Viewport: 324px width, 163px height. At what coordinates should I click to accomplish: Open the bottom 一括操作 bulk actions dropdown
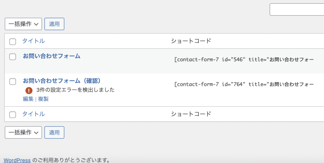pyautogui.click(x=23, y=132)
